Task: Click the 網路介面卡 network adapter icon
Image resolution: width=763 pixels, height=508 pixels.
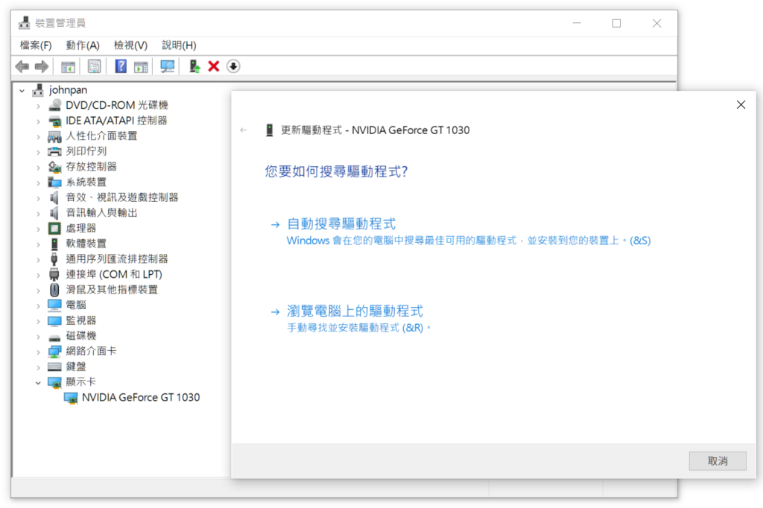Action: click(54, 352)
